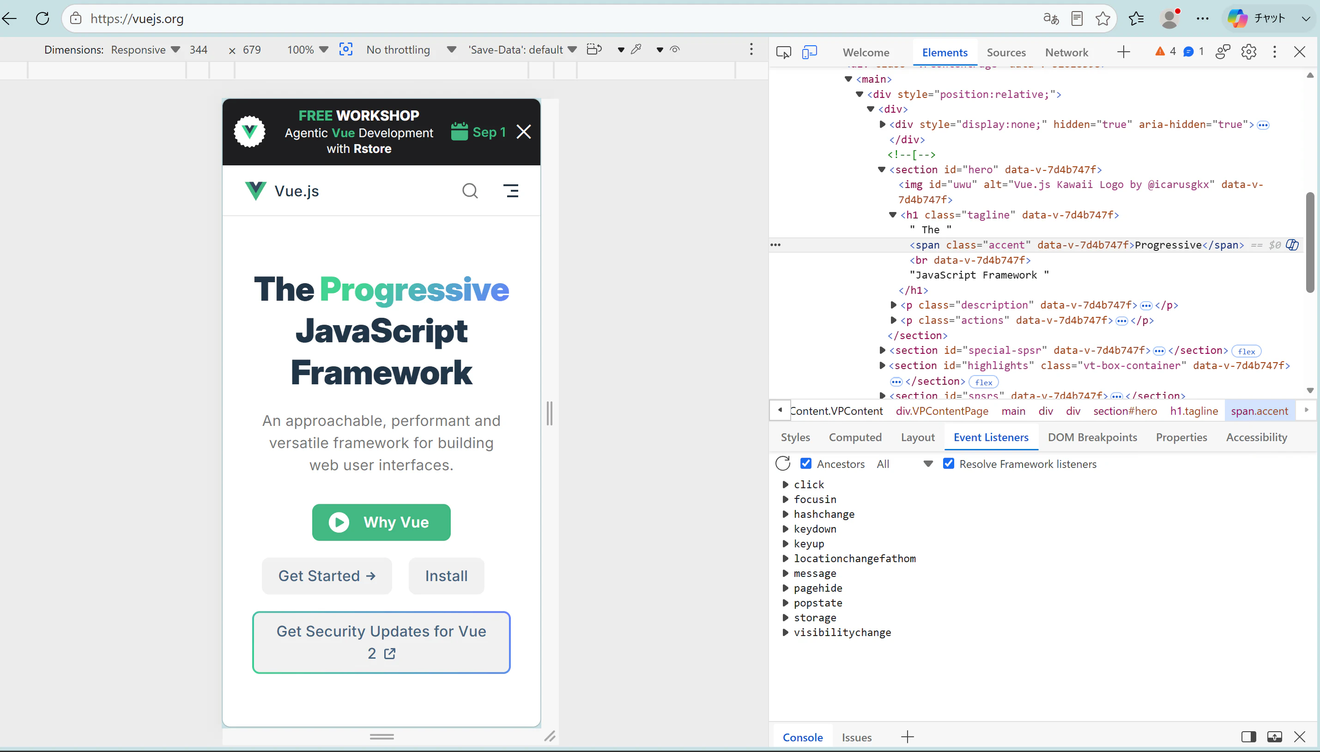The height and width of the screenshot is (752, 1320).
Task: Switch to the Accessibility tab
Action: point(1256,437)
